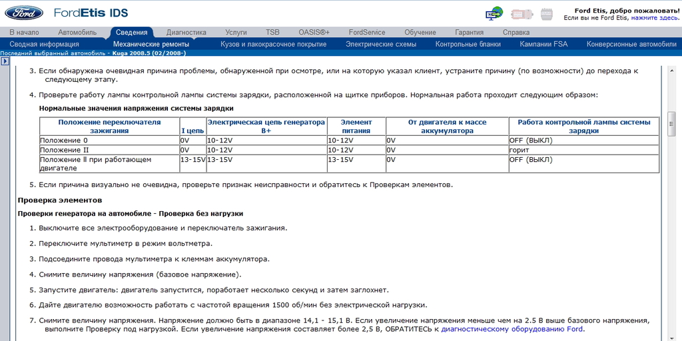The width and height of the screenshot is (682, 341).
Task: Click the Проверка элементов heading
Action: (x=60, y=200)
